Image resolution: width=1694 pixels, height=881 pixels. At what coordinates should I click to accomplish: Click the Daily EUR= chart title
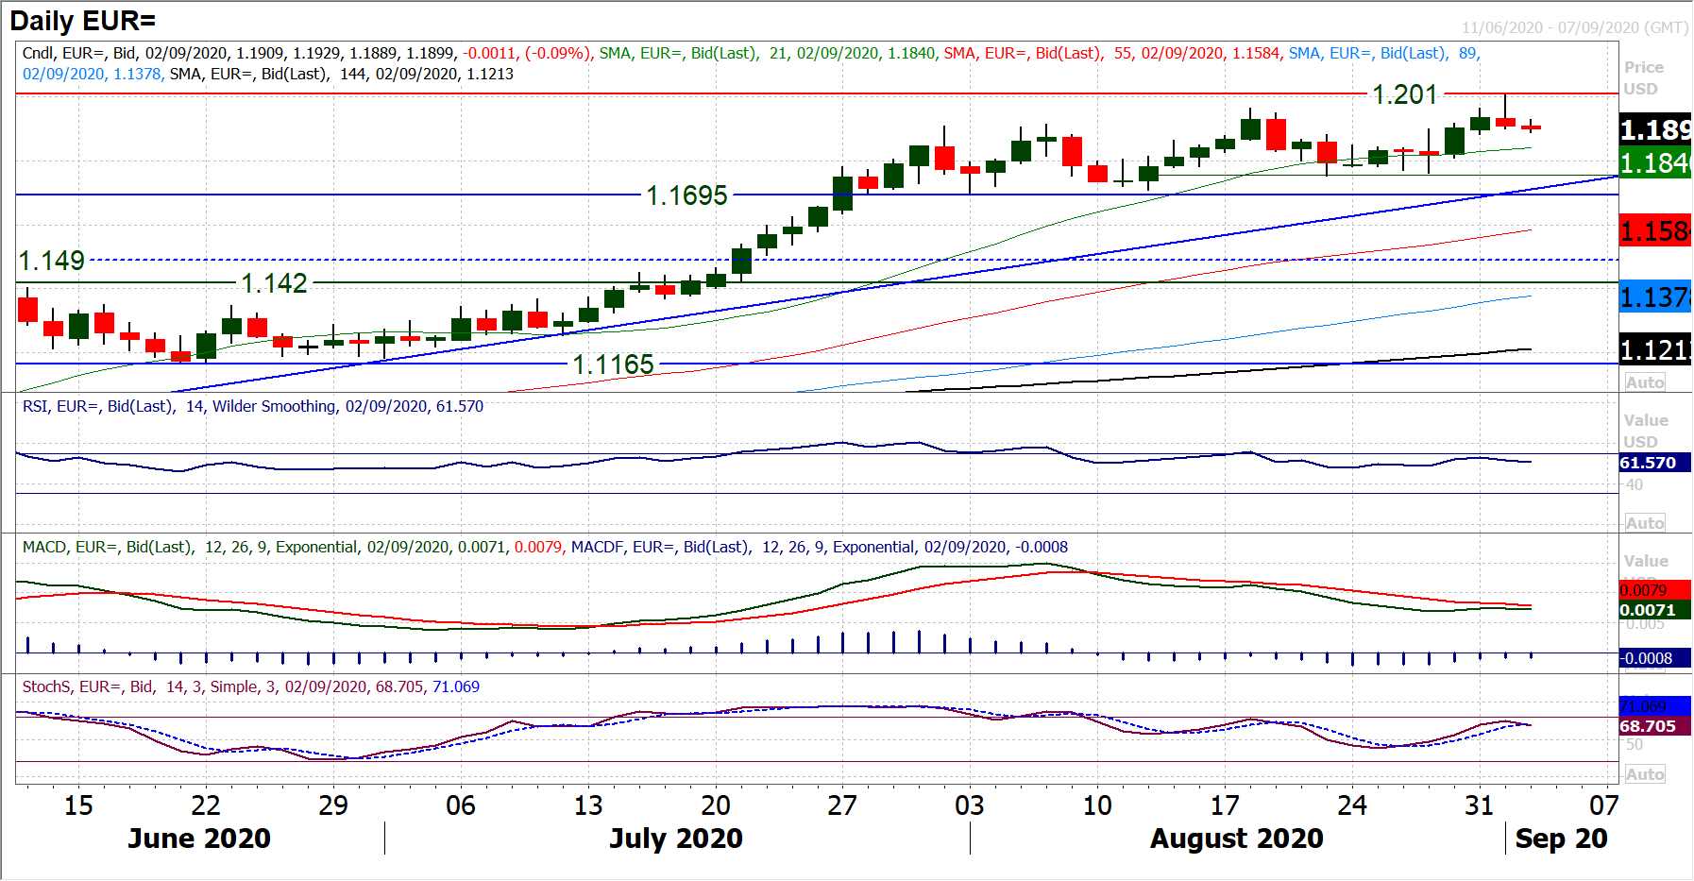click(83, 21)
